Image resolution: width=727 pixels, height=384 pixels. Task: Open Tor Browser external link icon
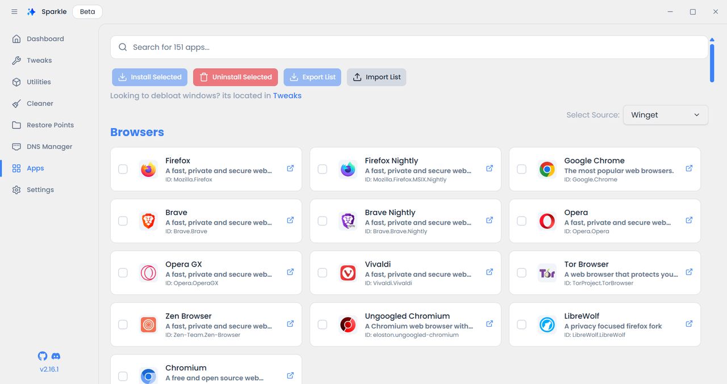(x=689, y=272)
